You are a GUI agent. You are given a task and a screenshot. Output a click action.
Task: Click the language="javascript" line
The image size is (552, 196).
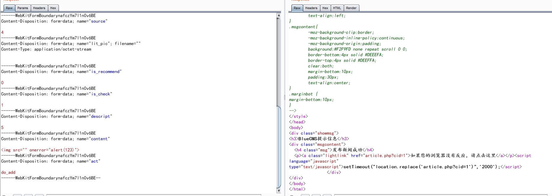coord(314,161)
